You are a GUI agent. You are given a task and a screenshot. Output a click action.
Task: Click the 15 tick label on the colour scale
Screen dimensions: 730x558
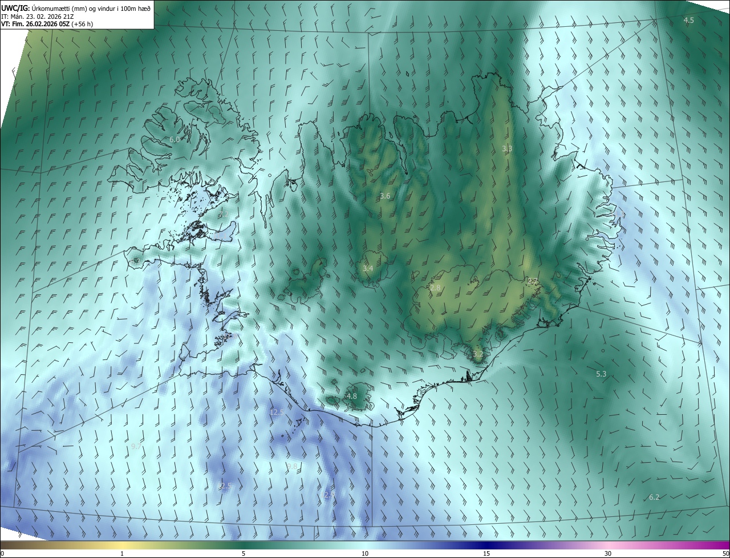pos(486,553)
